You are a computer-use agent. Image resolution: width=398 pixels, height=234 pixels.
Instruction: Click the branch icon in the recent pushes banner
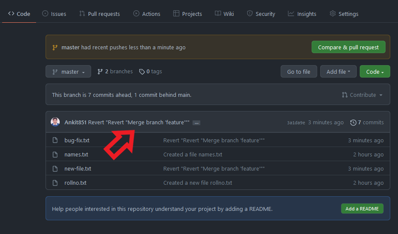(55, 47)
